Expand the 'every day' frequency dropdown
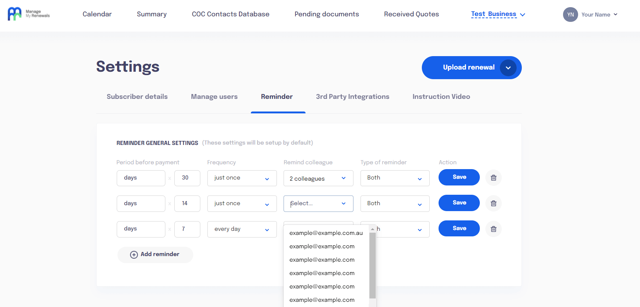Image resolution: width=640 pixels, height=307 pixels. tap(242, 229)
